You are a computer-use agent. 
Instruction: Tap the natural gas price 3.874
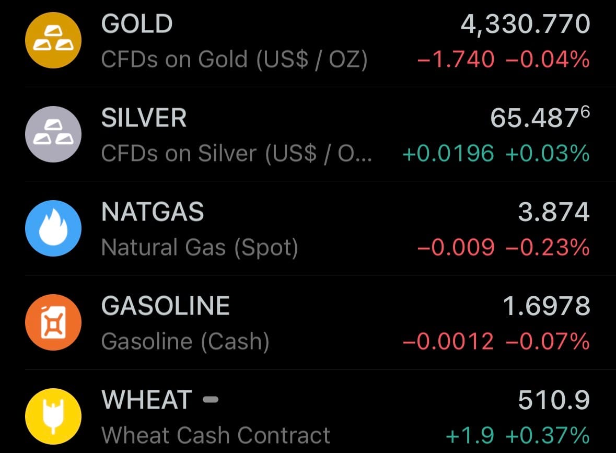(554, 212)
